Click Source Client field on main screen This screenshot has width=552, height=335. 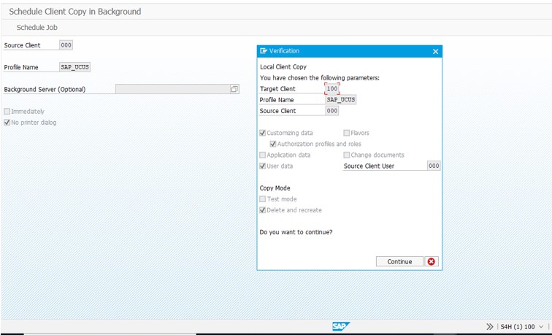pos(66,45)
